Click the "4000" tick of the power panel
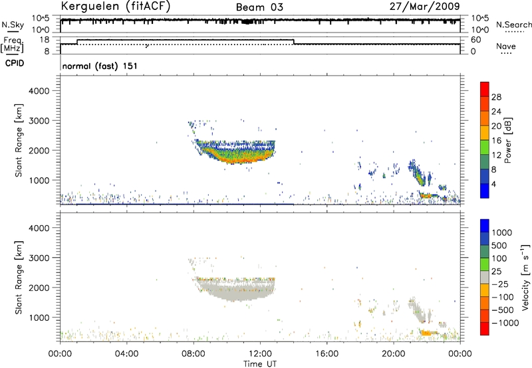532x368 pixels. tap(39, 91)
